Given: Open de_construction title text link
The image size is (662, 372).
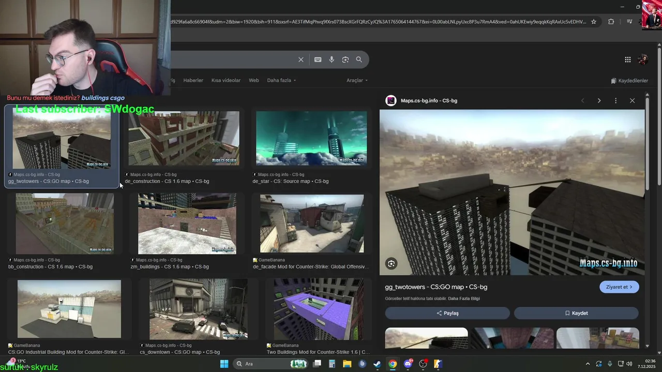Looking at the screenshot, I should coord(167,181).
